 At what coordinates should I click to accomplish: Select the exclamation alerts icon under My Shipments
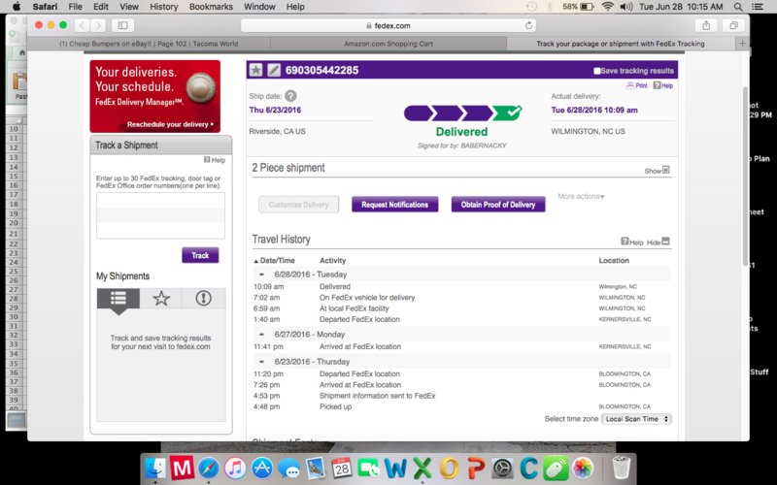pos(204,299)
